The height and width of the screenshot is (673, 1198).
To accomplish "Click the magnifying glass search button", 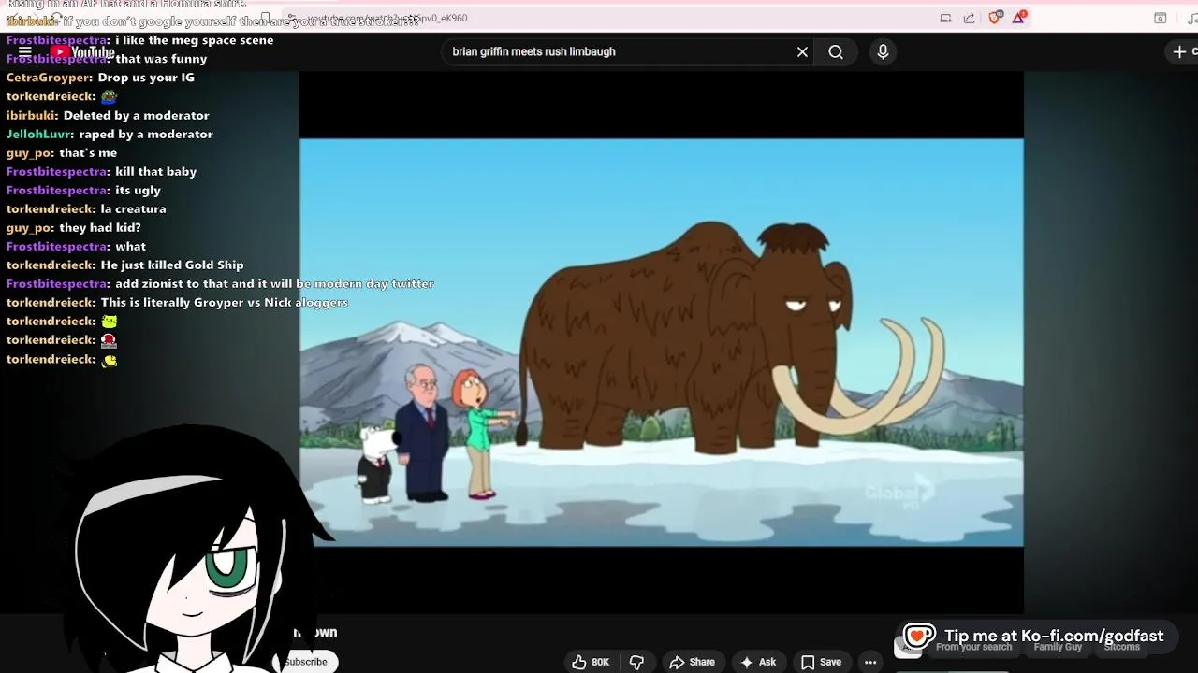I will 836,52.
